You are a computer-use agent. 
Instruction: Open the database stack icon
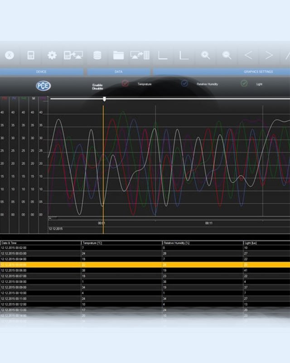(97, 55)
